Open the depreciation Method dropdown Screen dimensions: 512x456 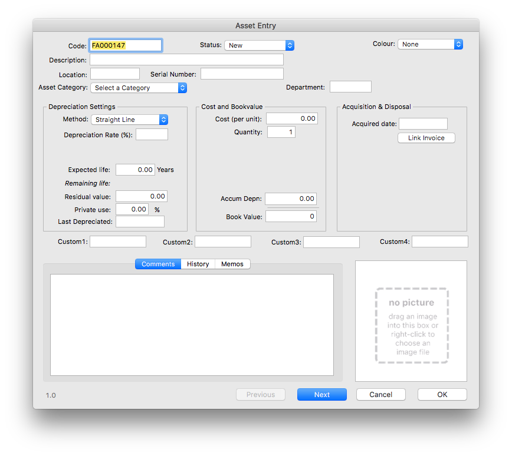(129, 120)
